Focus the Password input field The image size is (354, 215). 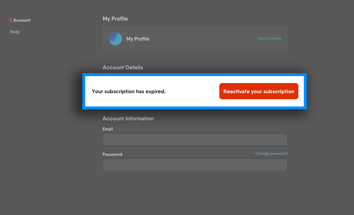[x=195, y=165]
